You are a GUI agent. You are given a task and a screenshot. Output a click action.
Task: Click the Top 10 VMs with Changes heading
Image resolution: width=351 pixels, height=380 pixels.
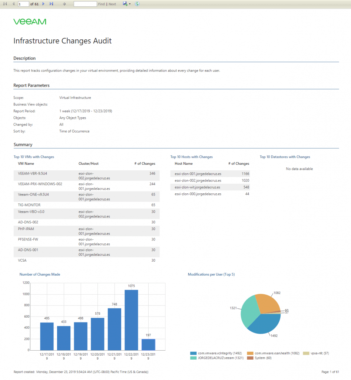(34, 157)
